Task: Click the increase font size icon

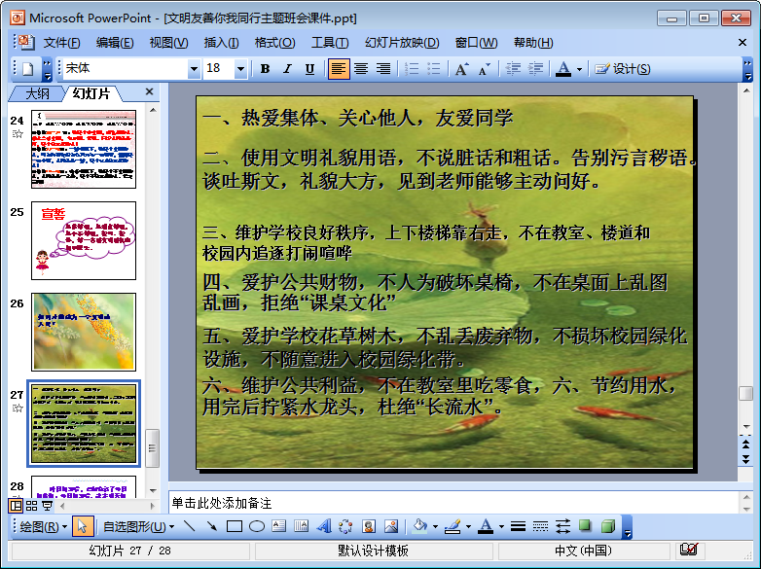Action: pyautogui.click(x=461, y=69)
